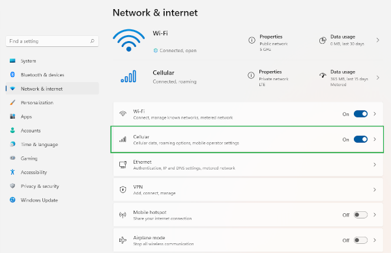Viewport: 391px width, 253px height.
Task: Open Cellular Properties Private network link
Action: 274,79
